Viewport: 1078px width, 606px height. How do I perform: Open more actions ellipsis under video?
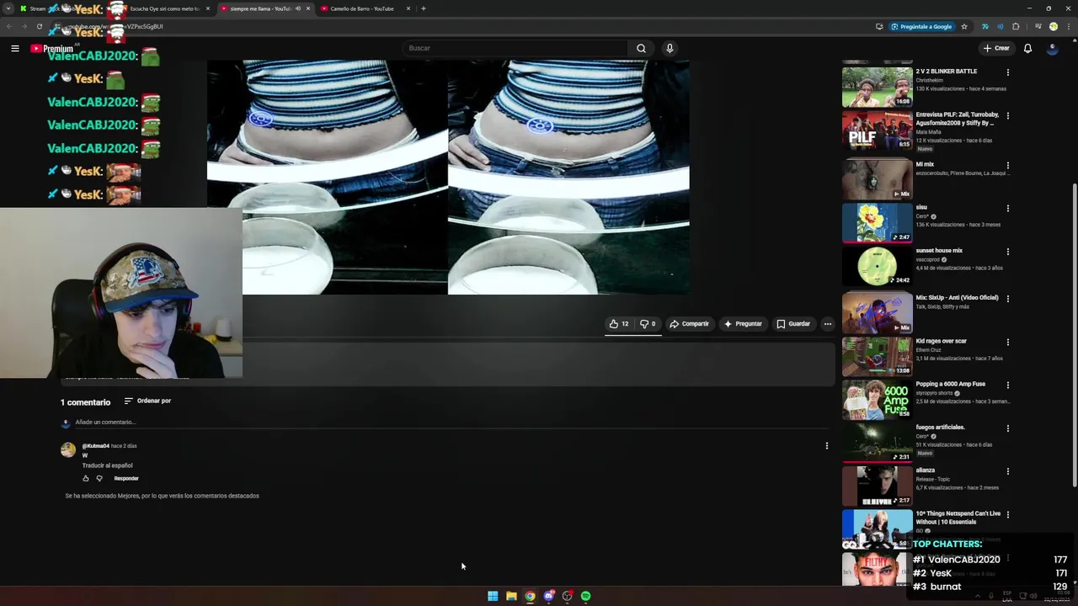pyautogui.click(x=827, y=323)
